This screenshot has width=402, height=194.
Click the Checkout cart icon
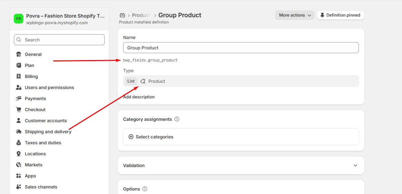pos(19,109)
